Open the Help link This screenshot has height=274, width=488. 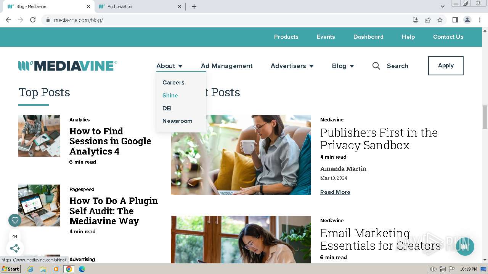(408, 37)
